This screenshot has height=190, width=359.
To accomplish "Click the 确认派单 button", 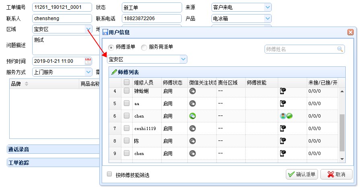I will point(302,174).
